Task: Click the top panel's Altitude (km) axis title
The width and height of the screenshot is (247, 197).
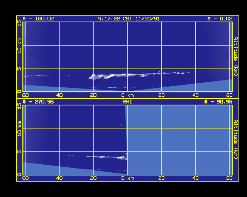Action: tap(236, 57)
